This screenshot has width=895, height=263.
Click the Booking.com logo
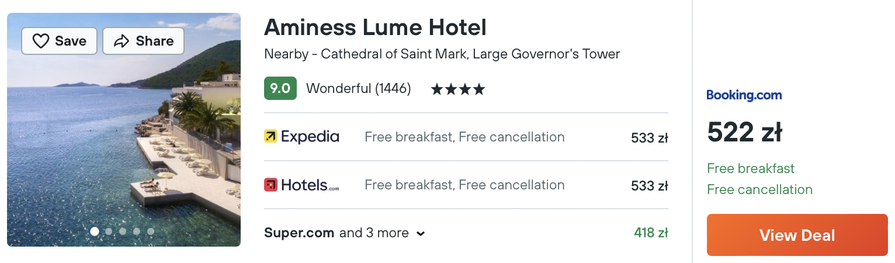click(x=744, y=95)
